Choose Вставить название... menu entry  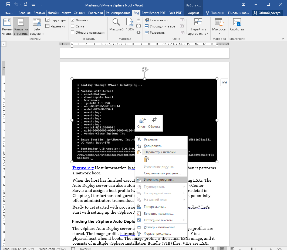(161, 214)
